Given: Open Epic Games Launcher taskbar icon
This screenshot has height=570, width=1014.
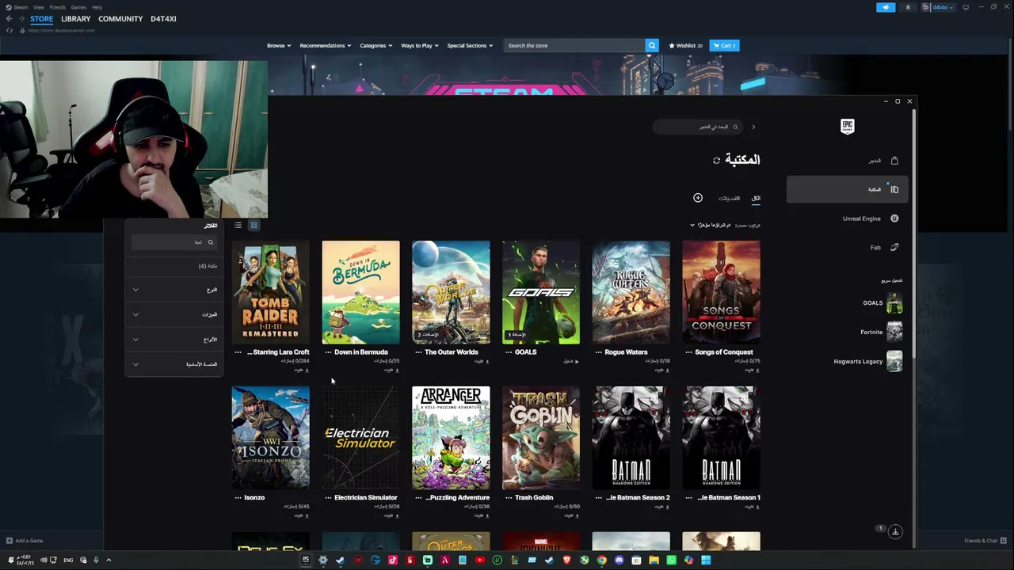Looking at the screenshot, I should (x=305, y=560).
